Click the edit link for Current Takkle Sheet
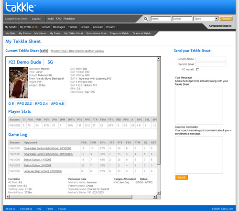Viewport: 239px width, 211px height. 44,51
